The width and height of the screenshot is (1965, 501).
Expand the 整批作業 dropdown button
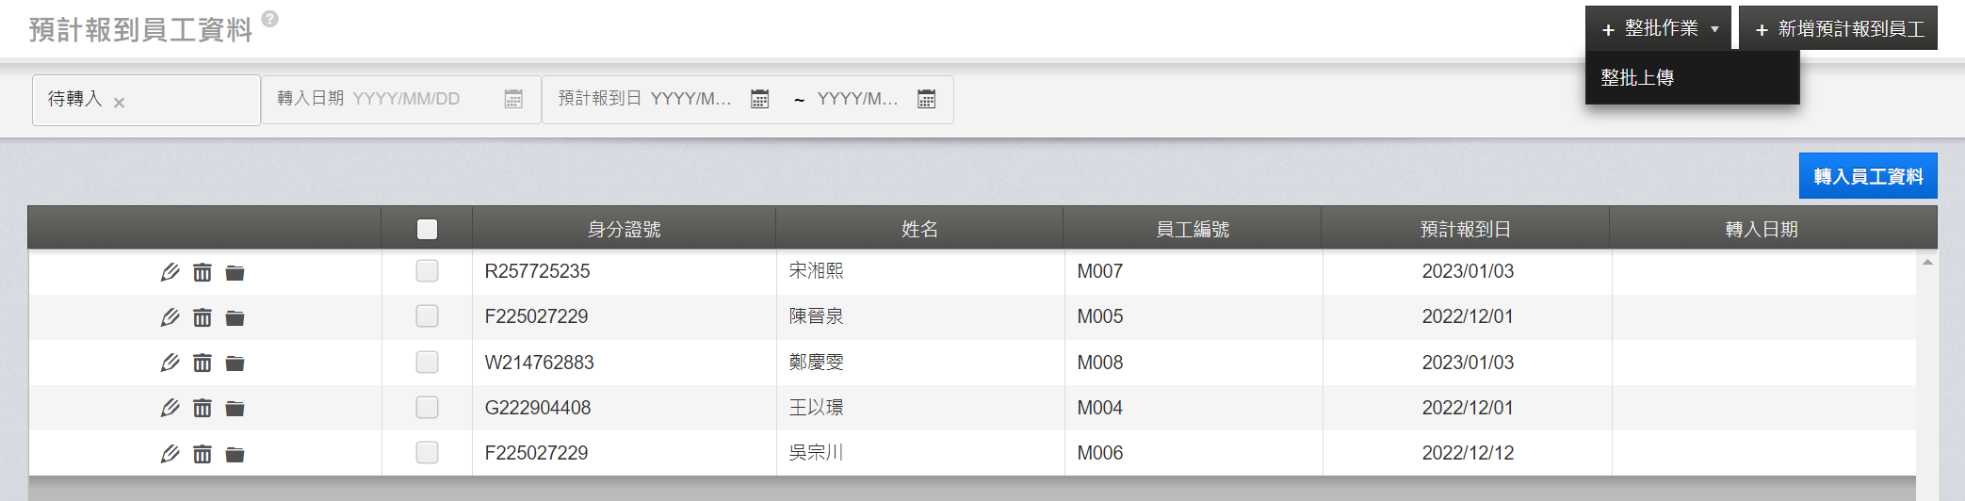point(1659,28)
